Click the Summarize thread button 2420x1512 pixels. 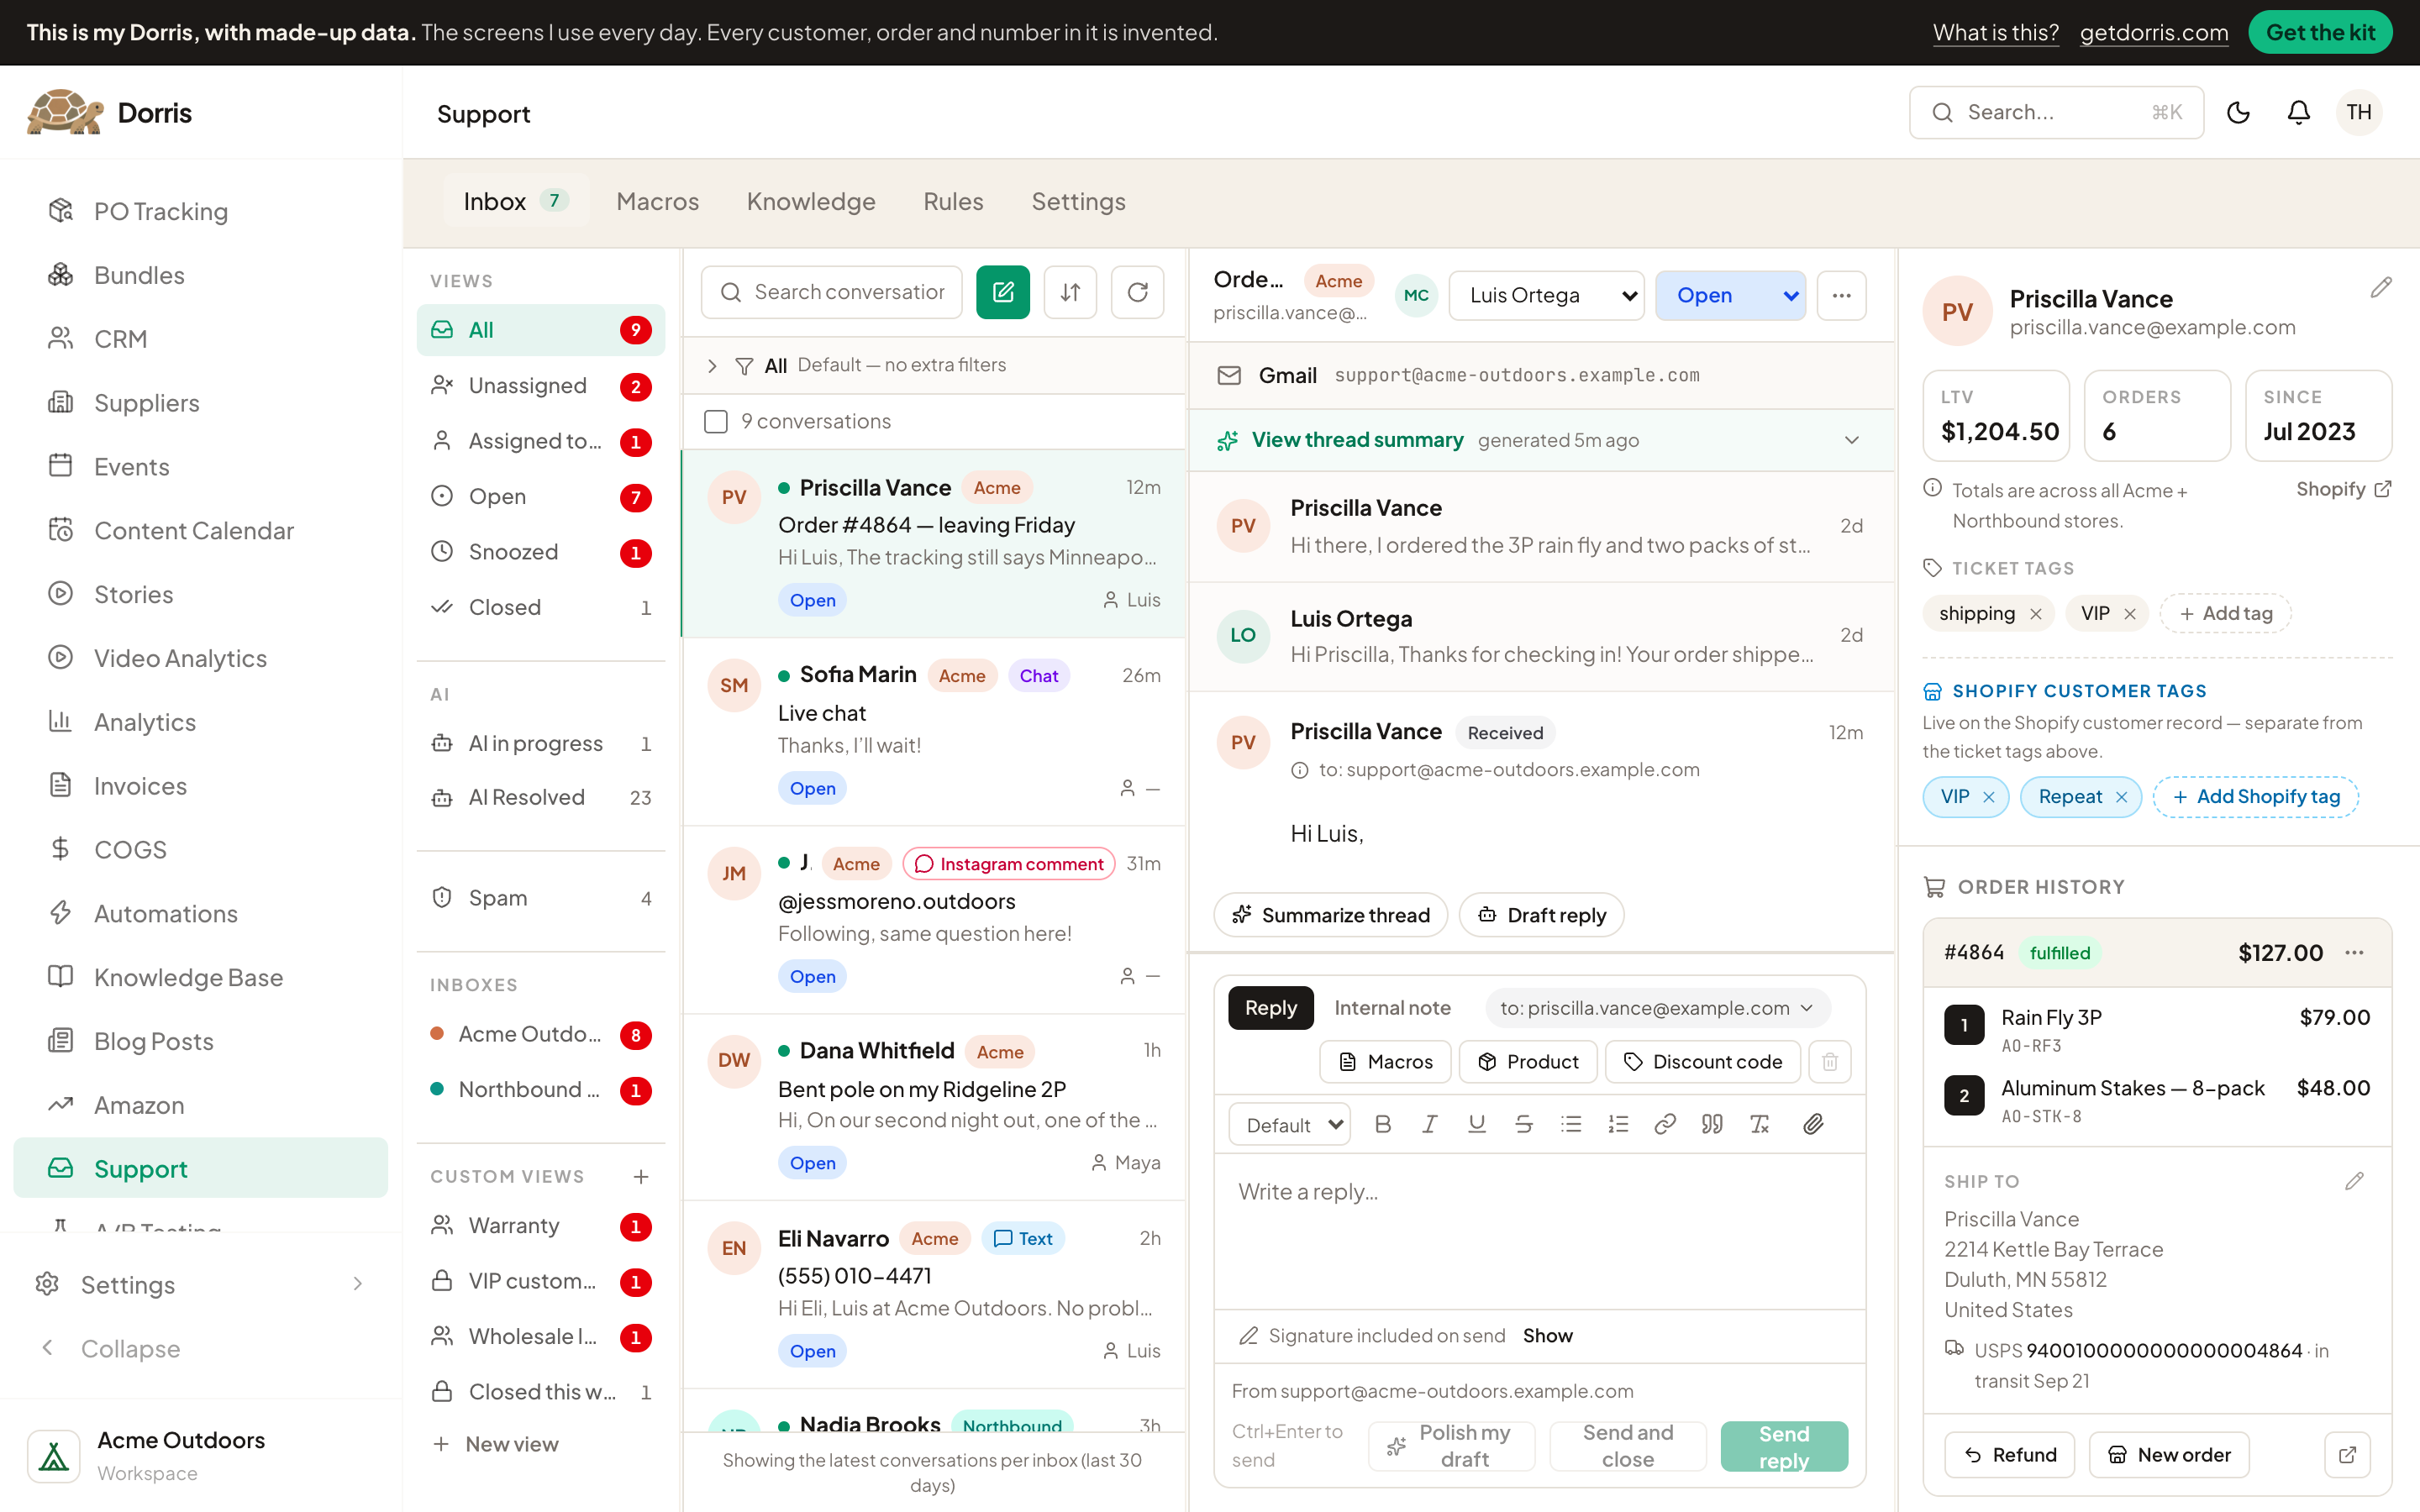[x=1331, y=915]
